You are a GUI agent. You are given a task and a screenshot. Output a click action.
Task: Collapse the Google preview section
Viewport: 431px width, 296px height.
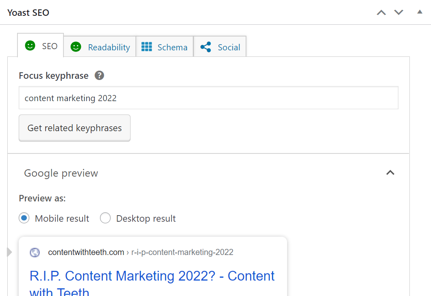pos(390,173)
